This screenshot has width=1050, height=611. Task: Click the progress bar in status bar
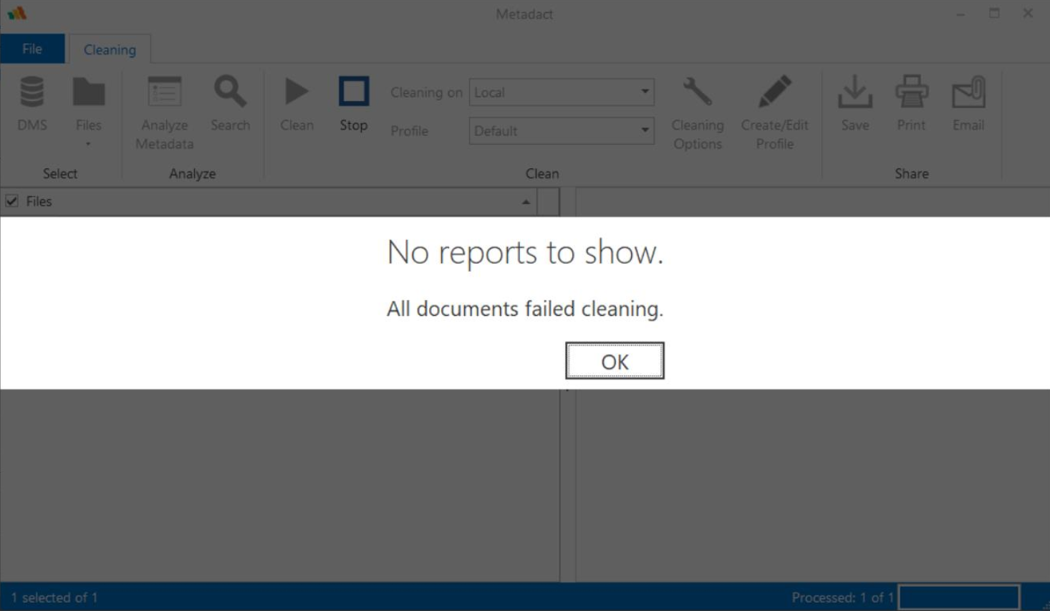959,597
